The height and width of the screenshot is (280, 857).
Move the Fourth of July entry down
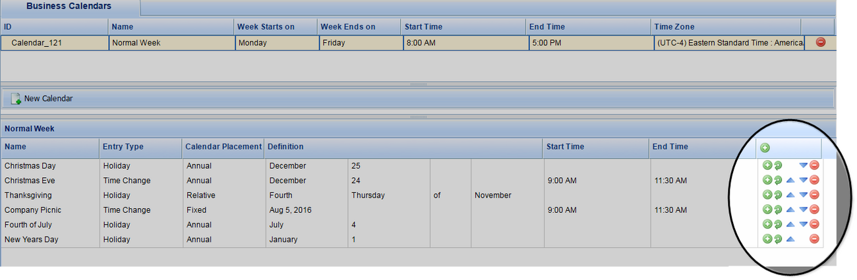(x=803, y=225)
